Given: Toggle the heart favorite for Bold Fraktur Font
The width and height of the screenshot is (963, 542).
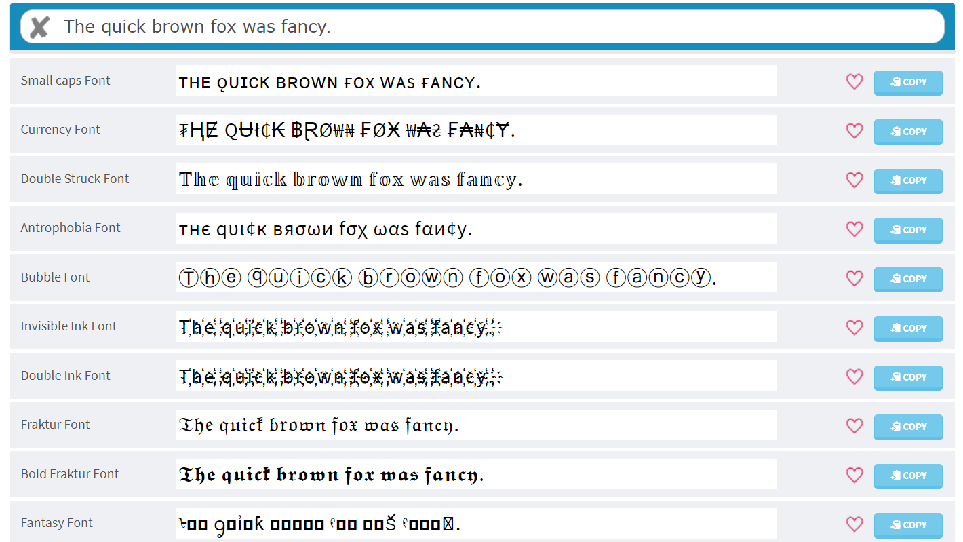Looking at the screenshot, I should click(854, 476).
